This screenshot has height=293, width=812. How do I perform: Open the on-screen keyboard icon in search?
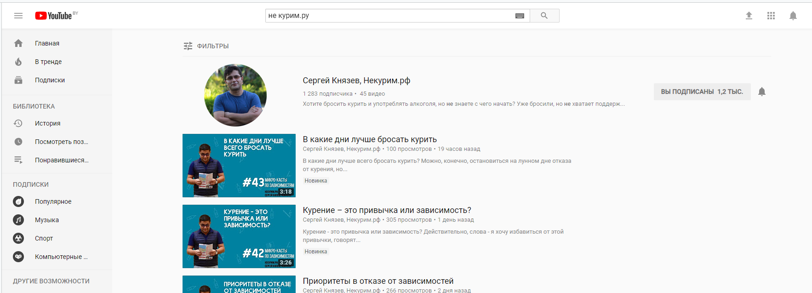pos(520,16)
